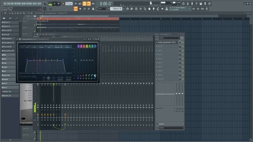253x142 pixels.
Task: Open the Mixer view icon (faders)
Action: coord(141,9)
